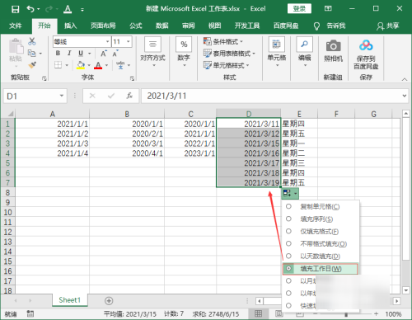Image resolution: width=412 pixels, height=320 pixels.
Task: Click the fill color bucket icon
Action: click(x=81, y=65)
